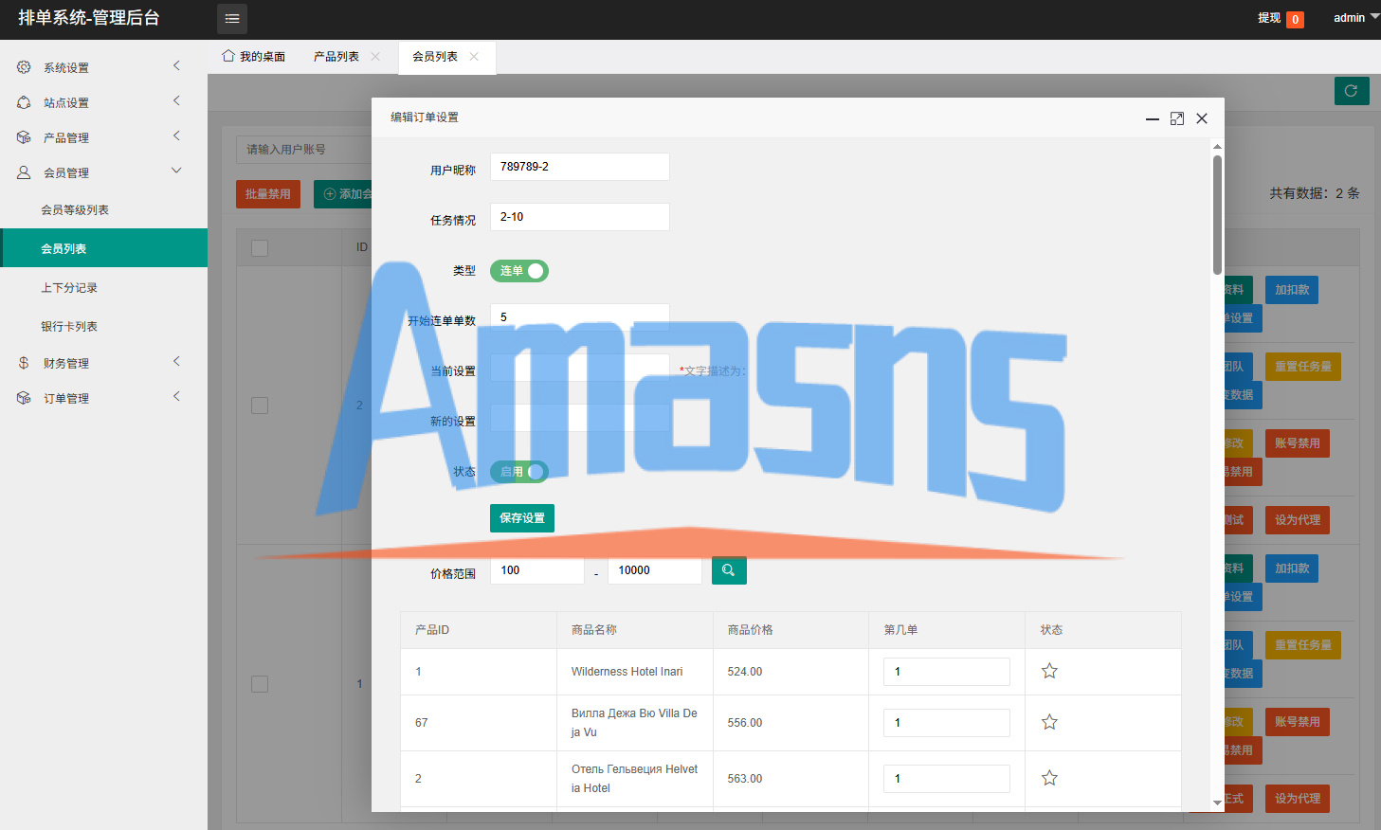Expand the 财务管理 menu chevron
Screen dimensions: 1381x830
click(x=176, y=361)
